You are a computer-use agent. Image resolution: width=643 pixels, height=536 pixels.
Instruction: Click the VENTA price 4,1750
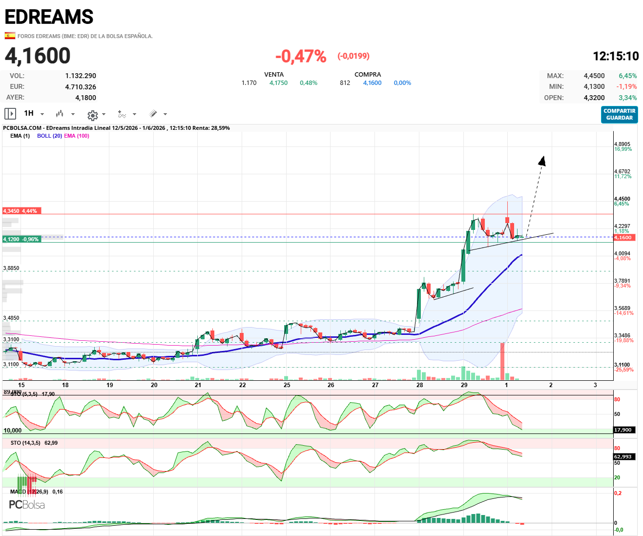(278, 83)
